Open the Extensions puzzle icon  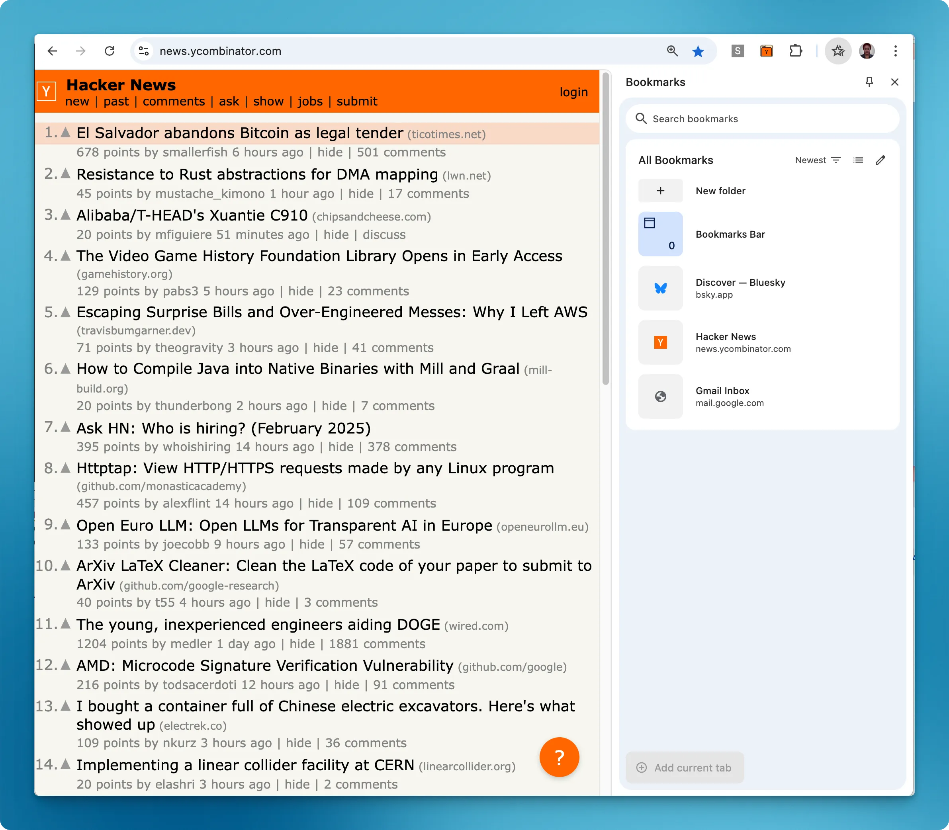click(795, 51)
